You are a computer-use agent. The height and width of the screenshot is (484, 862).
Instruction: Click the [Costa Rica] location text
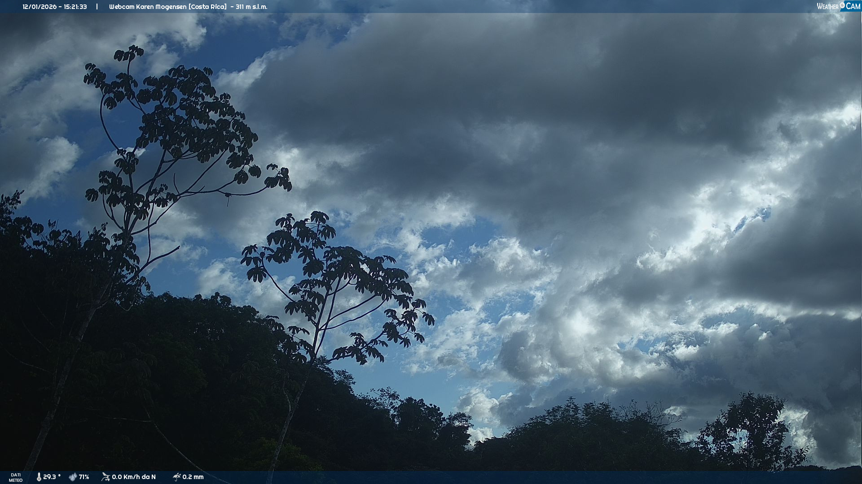click(x=207, y=7)
